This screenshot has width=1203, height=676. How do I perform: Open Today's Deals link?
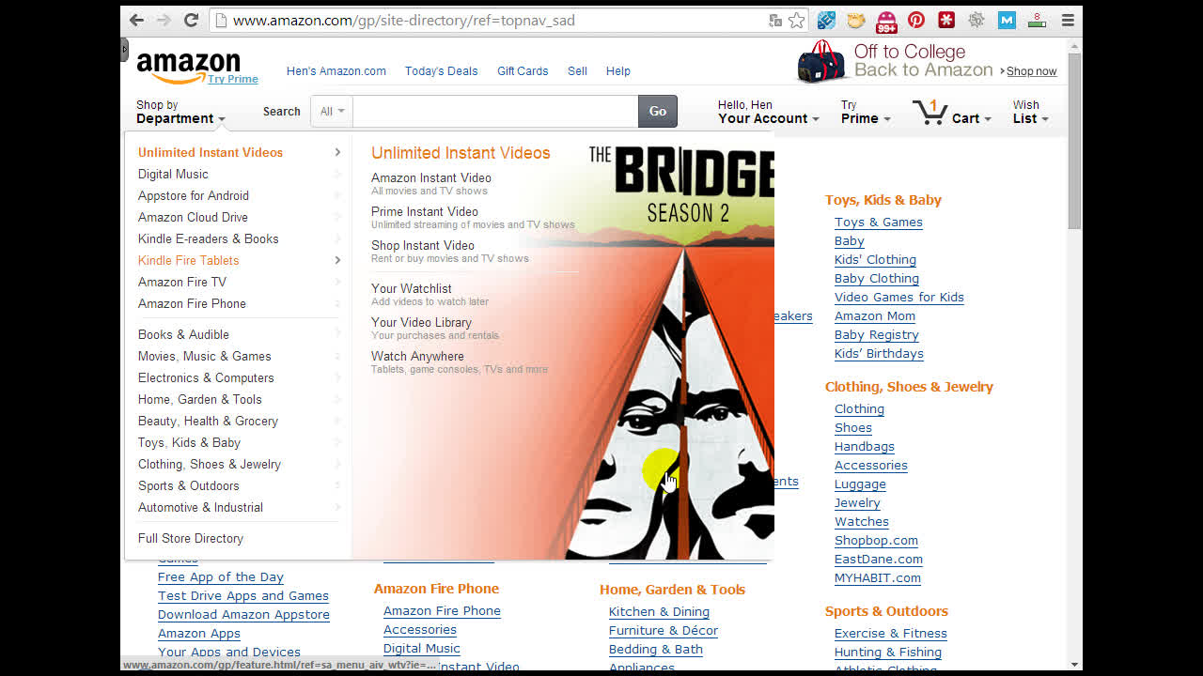click(441, 71)
